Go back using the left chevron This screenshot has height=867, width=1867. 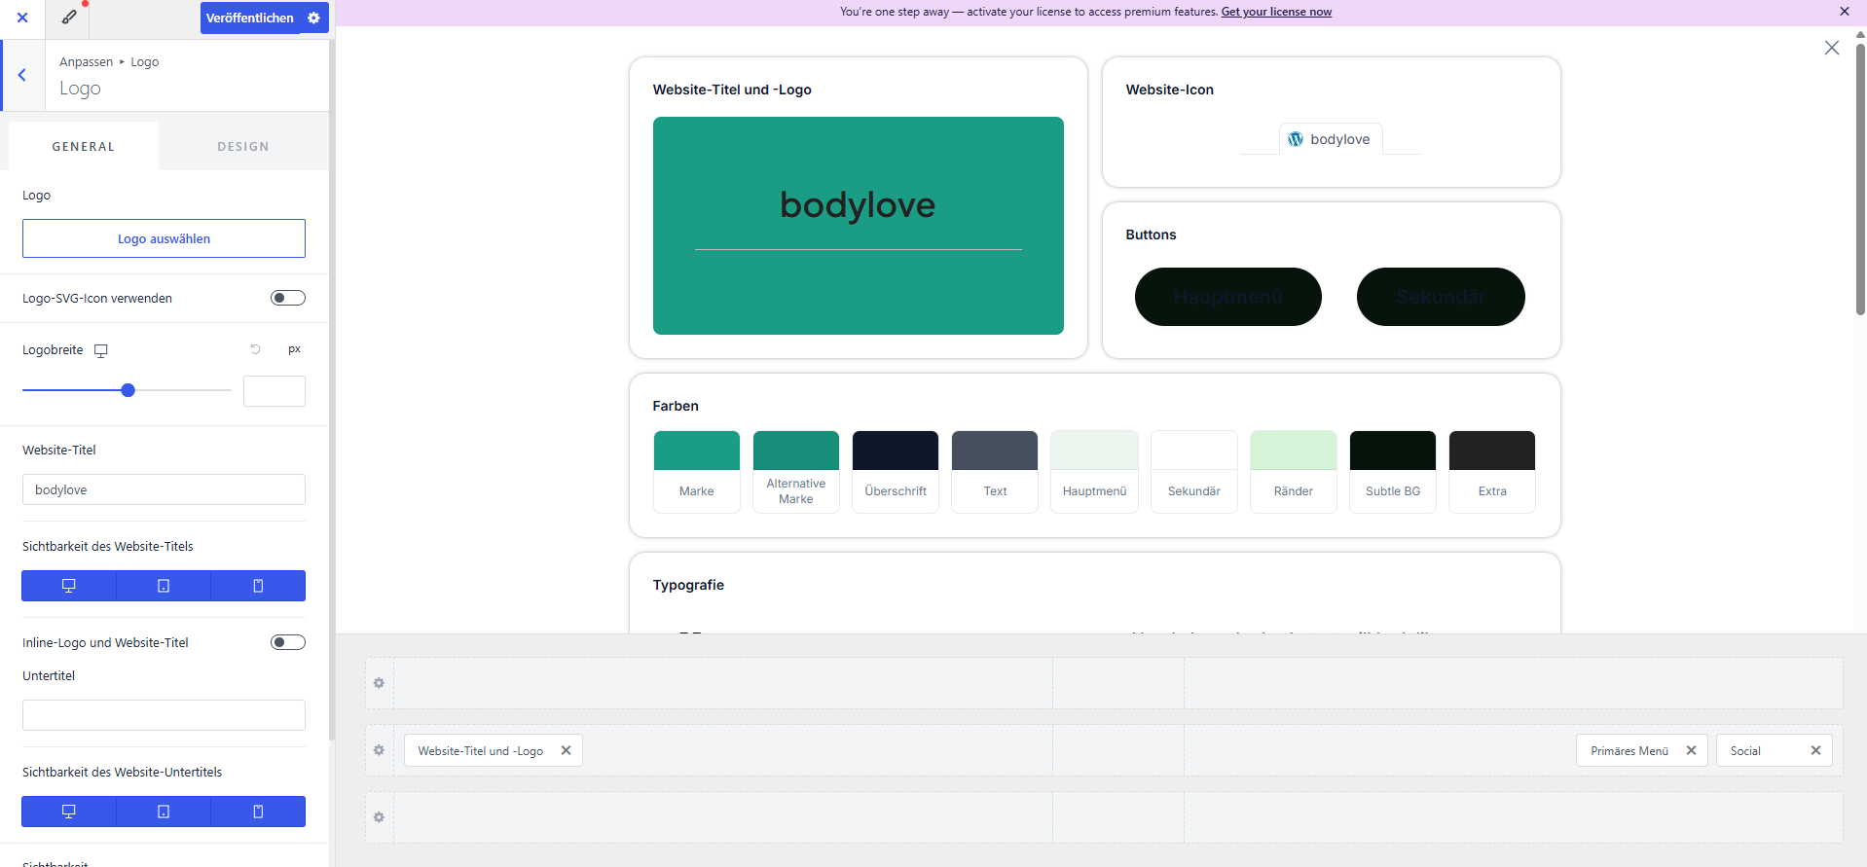[x=22, y=75]
